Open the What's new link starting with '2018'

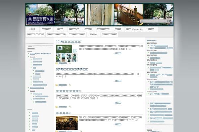click(x=159, y=46)
